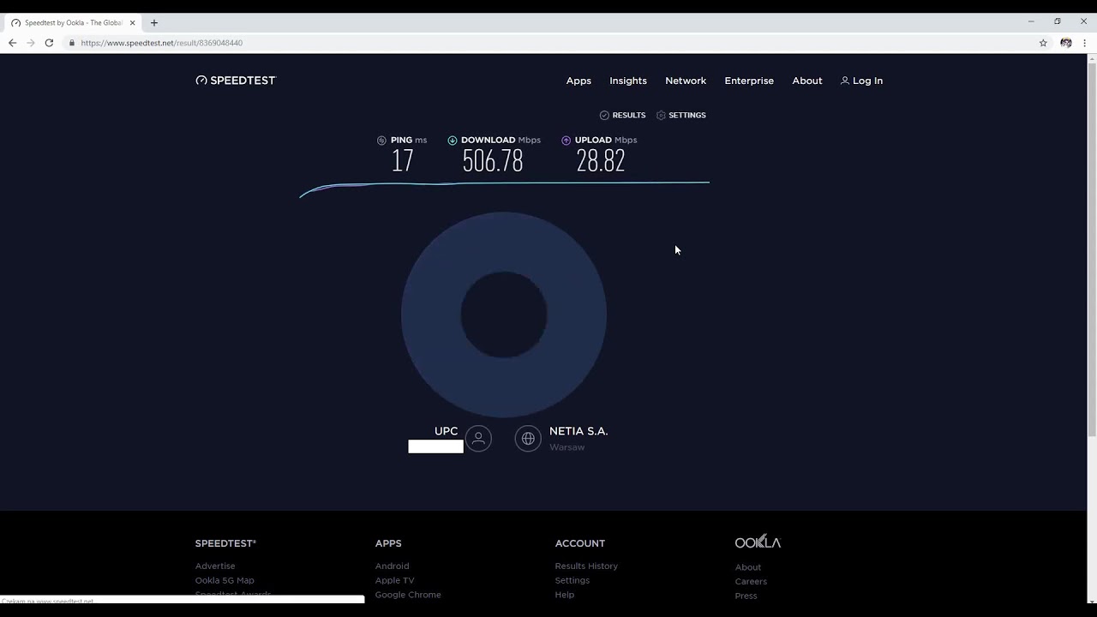This screenshot has height=617, width=1097.
Task: Go back with browser back arrow
Action: click(12, 43)
